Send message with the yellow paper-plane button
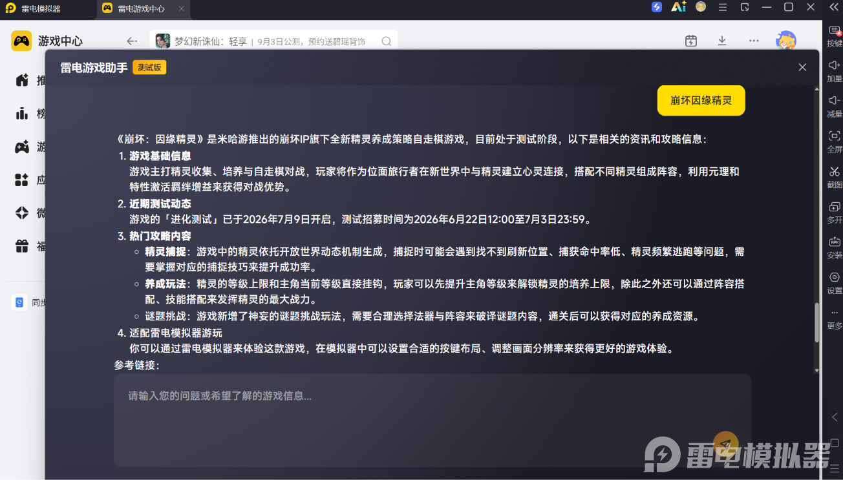The image size is (843, 480). [725, 444]
